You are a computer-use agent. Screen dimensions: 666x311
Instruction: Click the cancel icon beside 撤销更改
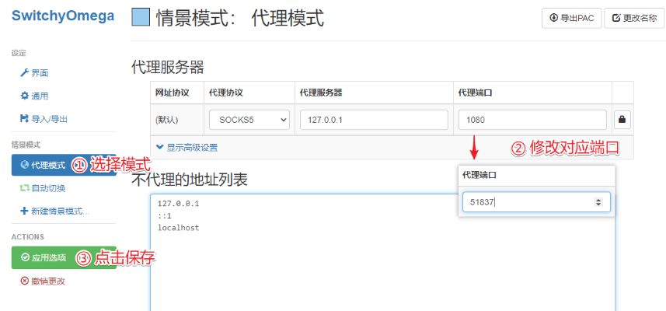click(x=24, y=281)
